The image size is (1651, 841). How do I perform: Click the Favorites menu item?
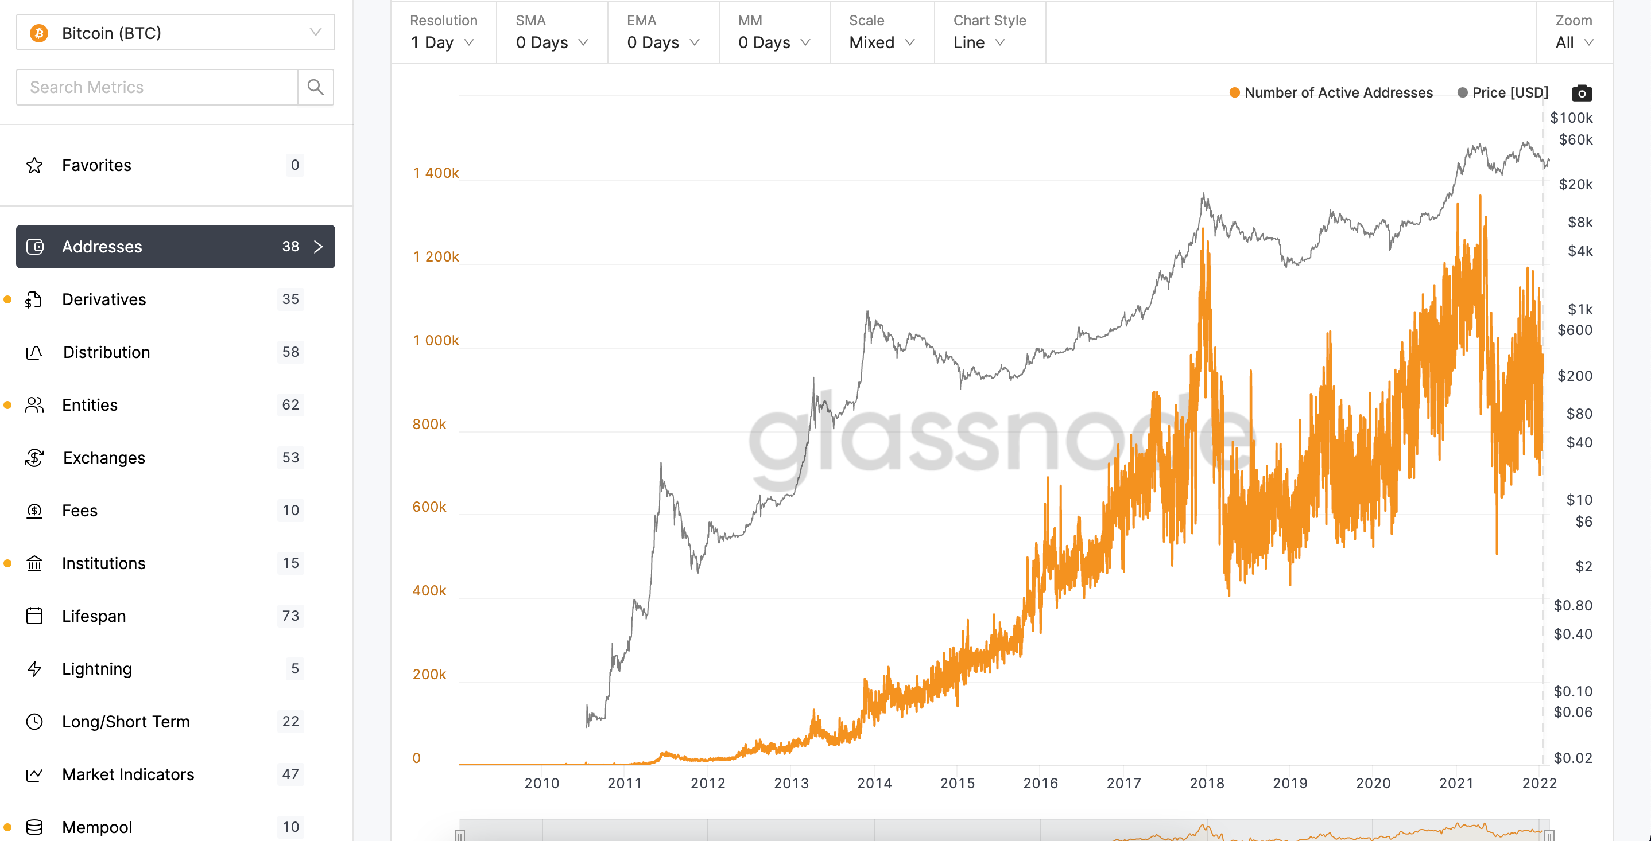98,165
